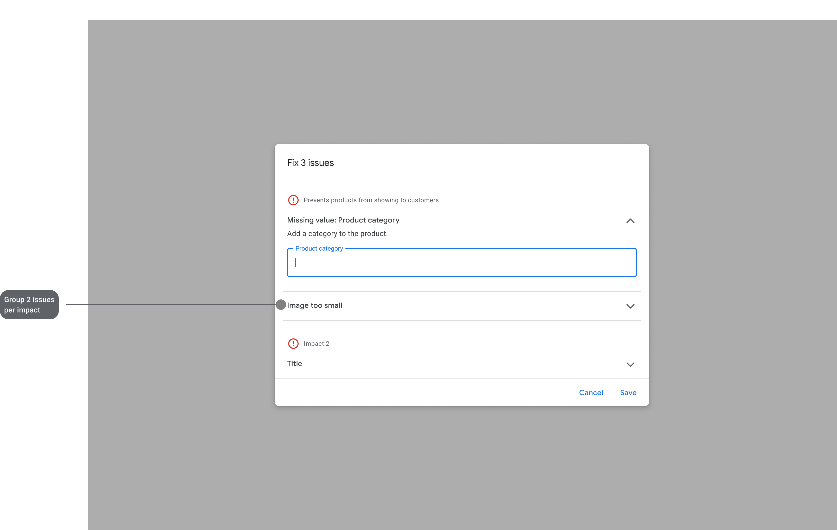Viewport: 837px width, 530px height.
Task: Save the issue fixes
Action: click(x=628, y=392)
